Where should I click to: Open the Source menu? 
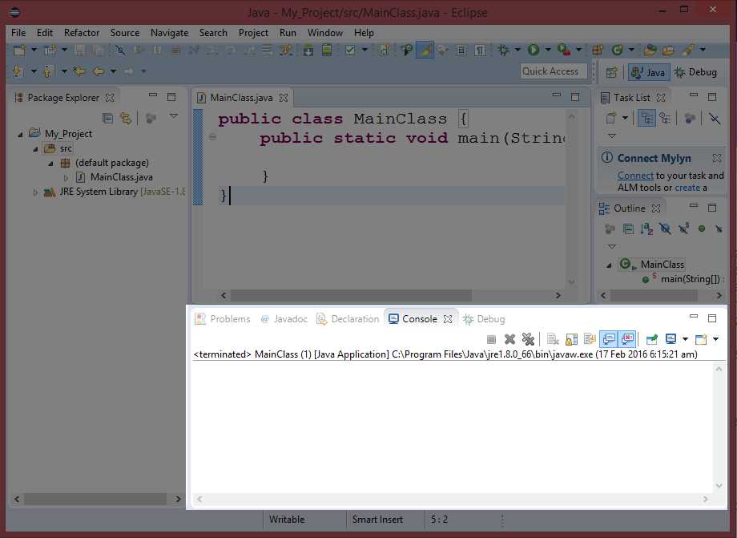pos(125,33)
